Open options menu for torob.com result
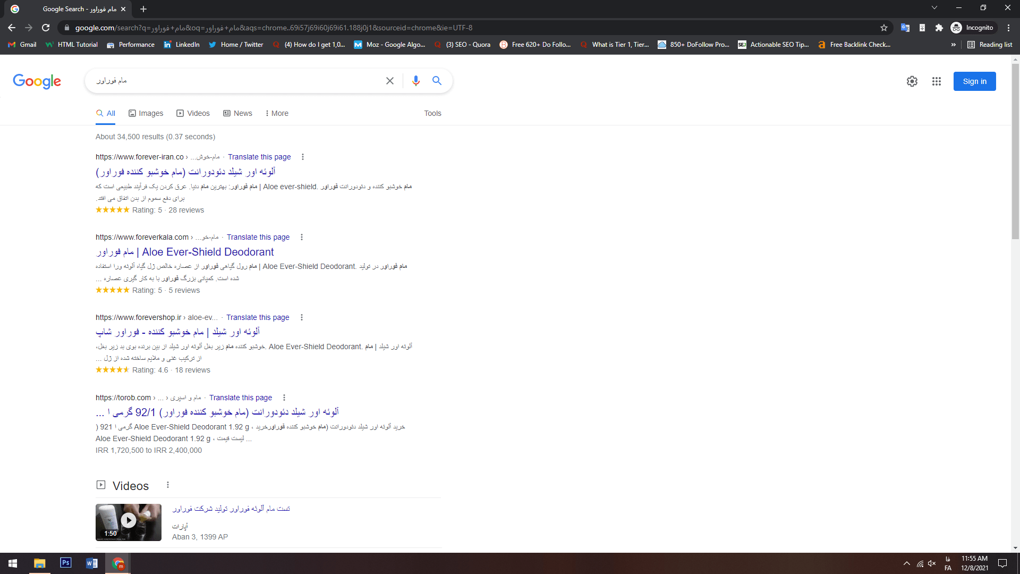1020x574 pixels. pyautogui.click(x=284, y=398)
